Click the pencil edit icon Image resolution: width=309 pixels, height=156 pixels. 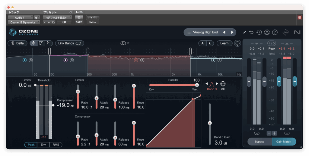click(244, 32)
